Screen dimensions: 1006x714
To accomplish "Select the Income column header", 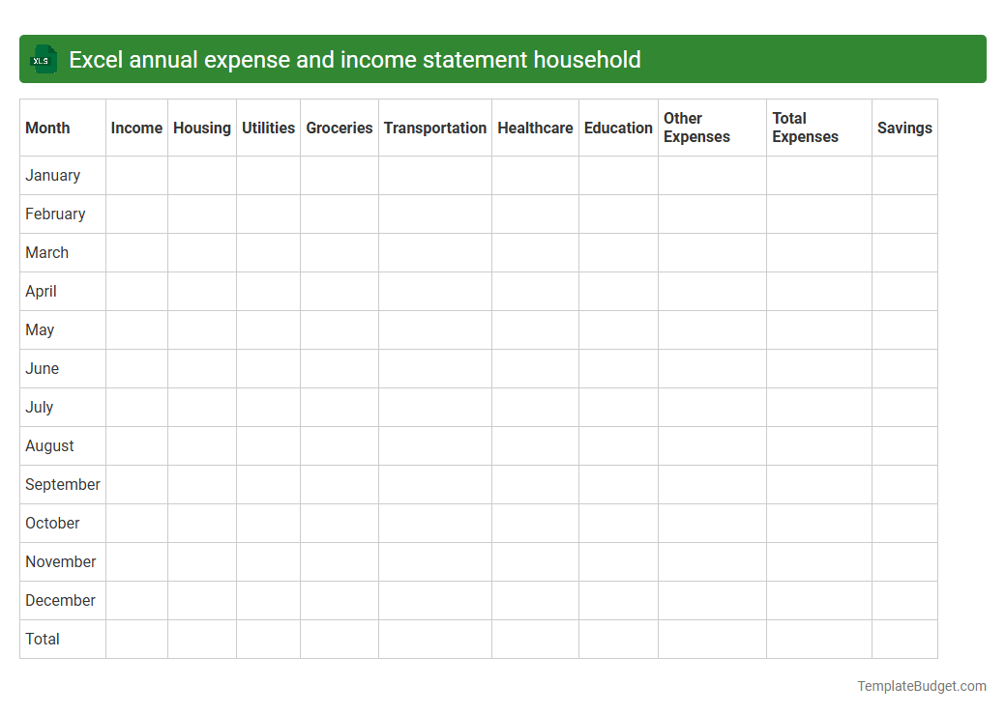I will point(136,128).
